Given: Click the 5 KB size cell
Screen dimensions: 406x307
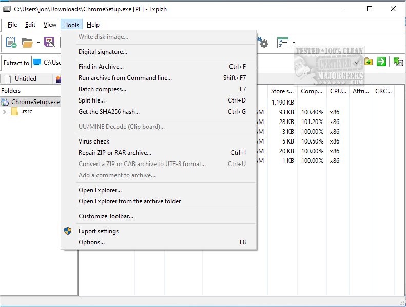Looking at the screenshot, I should tap(288, 141).
